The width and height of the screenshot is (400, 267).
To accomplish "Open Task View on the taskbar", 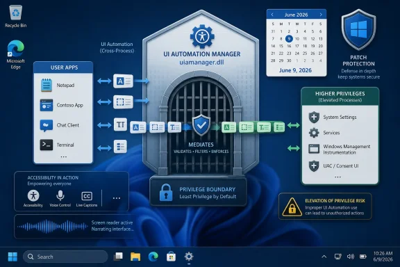I will [x=118, y=257].
